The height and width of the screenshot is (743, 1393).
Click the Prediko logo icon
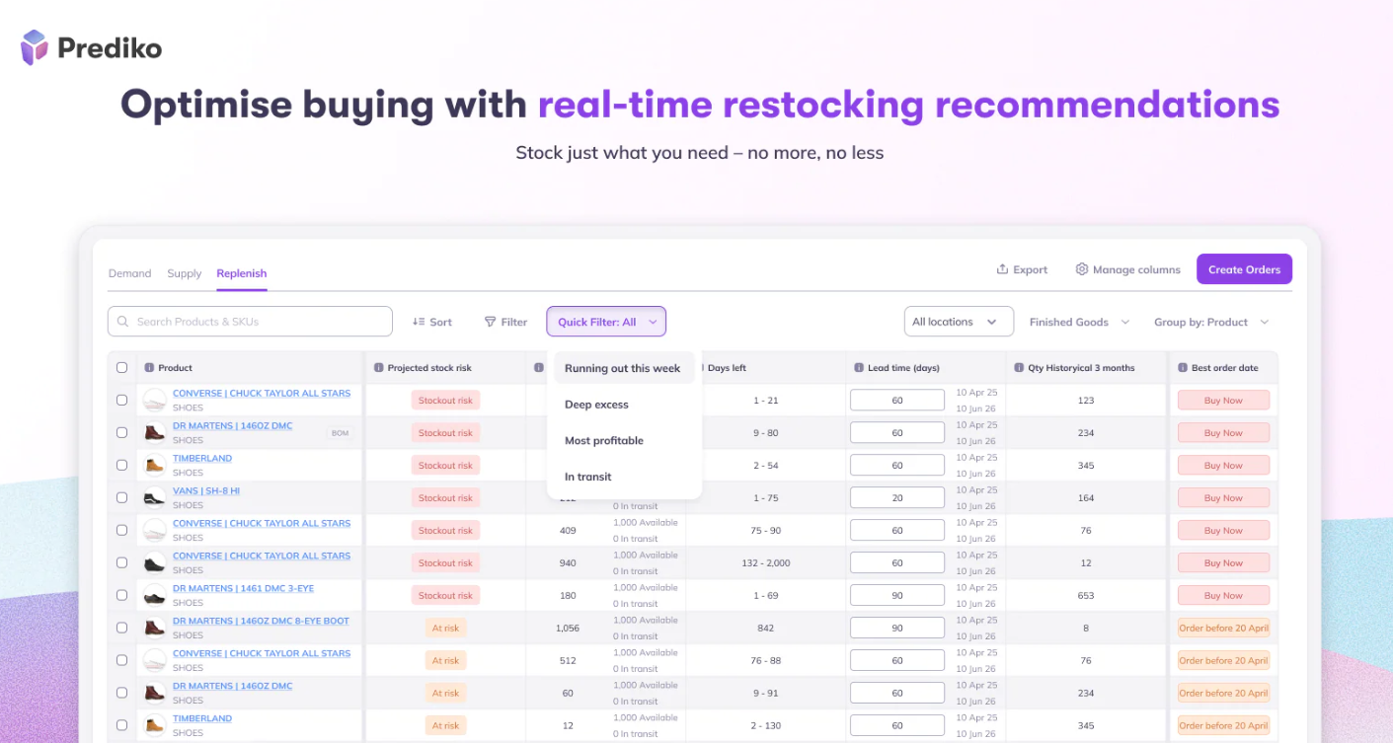click(35, 47)
